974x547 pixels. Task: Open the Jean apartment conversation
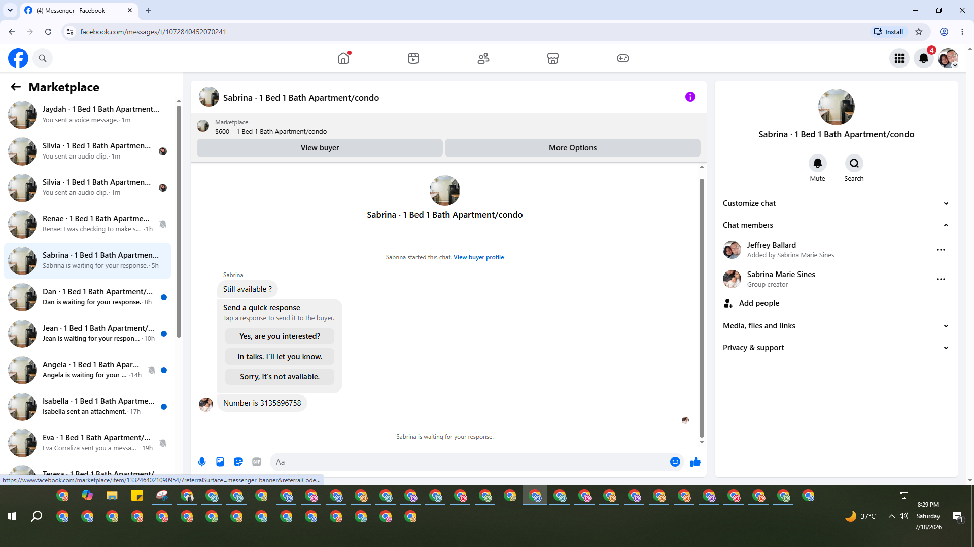point(88,333)
